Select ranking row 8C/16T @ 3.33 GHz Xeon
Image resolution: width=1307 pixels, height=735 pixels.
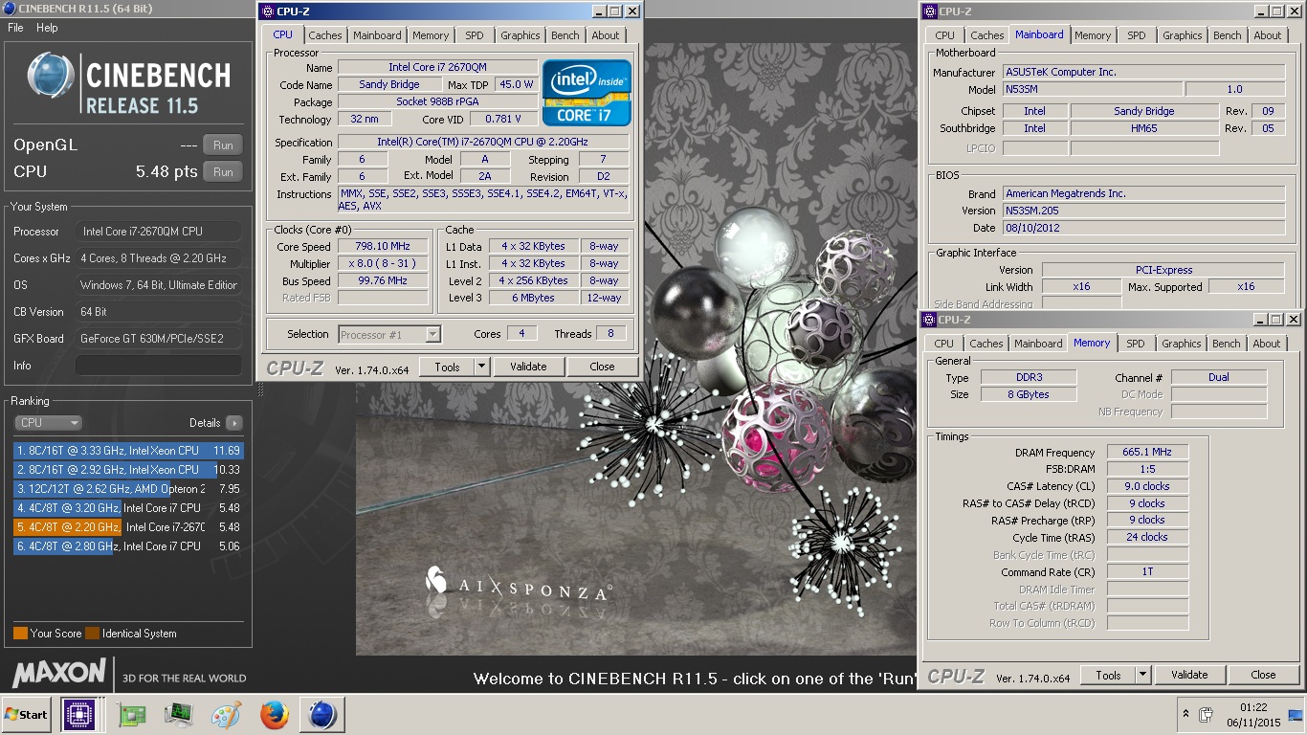tap(128, 451)
